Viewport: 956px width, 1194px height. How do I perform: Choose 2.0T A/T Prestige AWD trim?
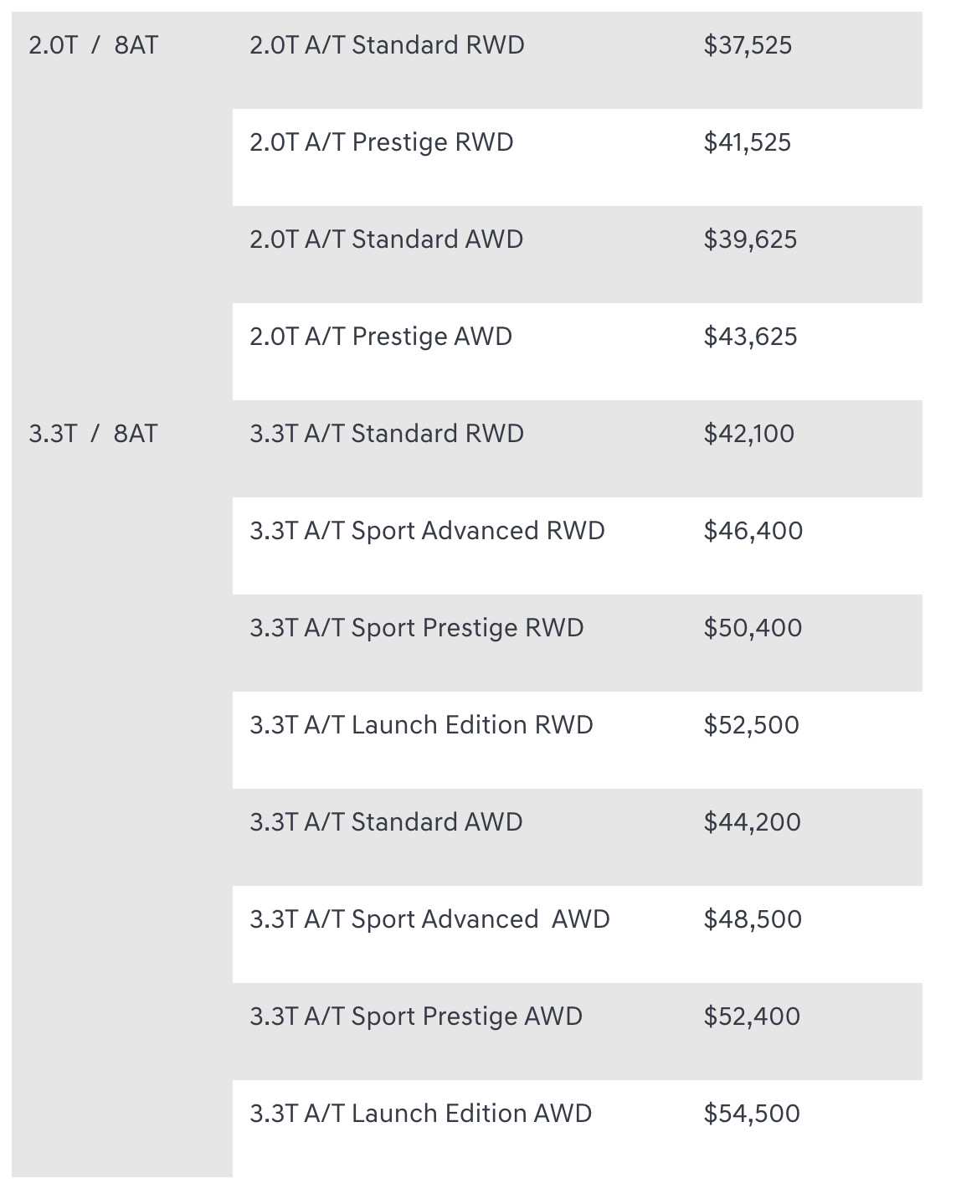click(381, 337)
